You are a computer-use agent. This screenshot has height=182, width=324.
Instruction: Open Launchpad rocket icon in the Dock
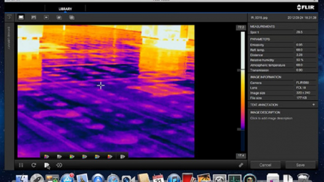pos(37,178)
